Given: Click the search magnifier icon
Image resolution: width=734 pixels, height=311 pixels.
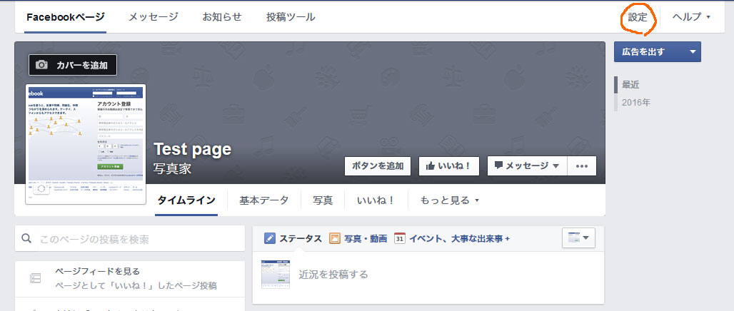Looking at the screenshot, I should [x=26, y=238].
